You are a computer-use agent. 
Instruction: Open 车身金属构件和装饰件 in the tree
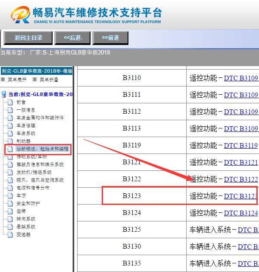coord(40,118)
